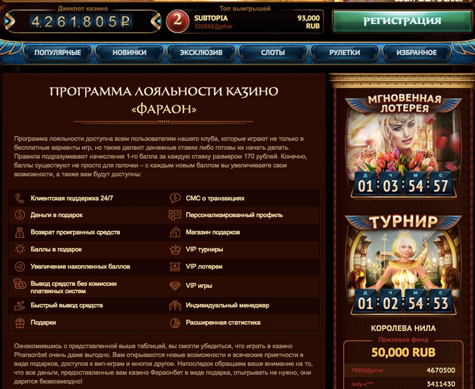The image size is (475, 389).
Task: Open the SUBTOPIA top win entry
Action: (245, 22)
